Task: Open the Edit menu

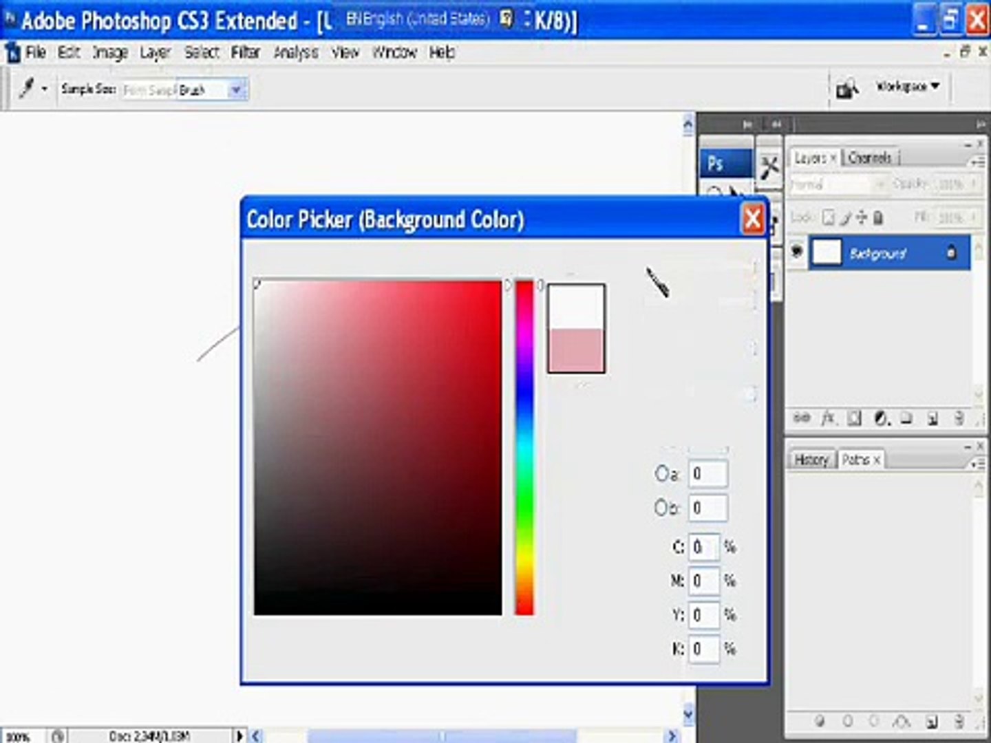Action: (69, 52)
